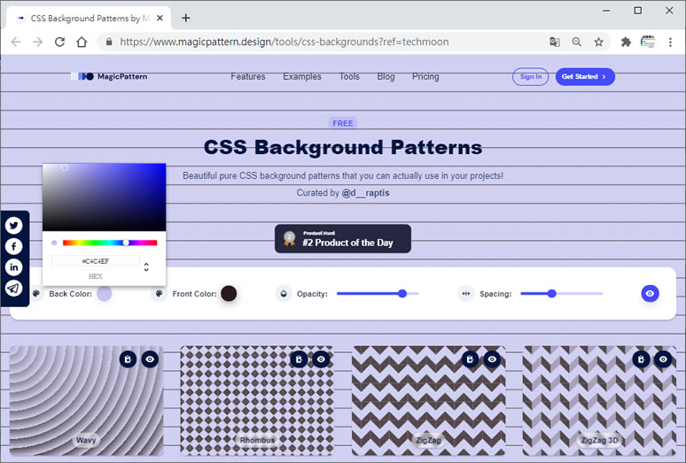Toggle the preview eye button in controls bar
686x463 pixels.
tap(650, 293)
